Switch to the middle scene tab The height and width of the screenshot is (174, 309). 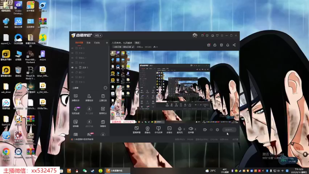click(x=88, y=43)
